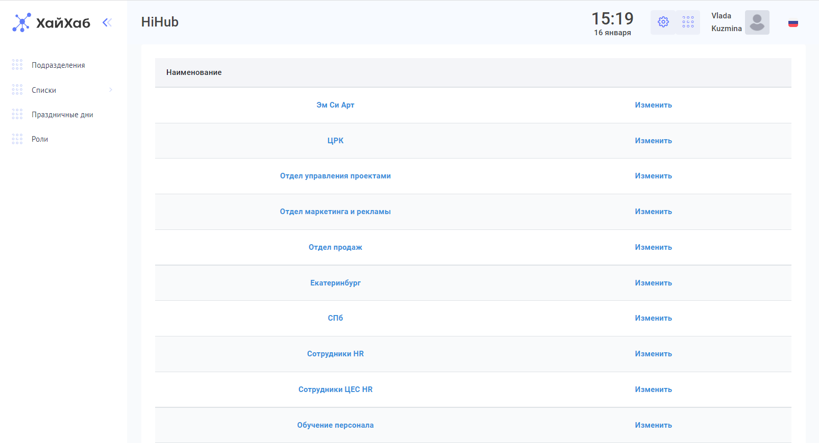Click Изменить in the СПб row
This screenshot has width=819, height=443.
coord(653,318)
